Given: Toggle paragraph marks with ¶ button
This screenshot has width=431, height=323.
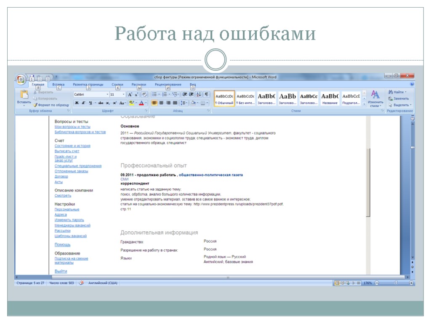Looking at the screenshot, I should click(x=206, y=95).
